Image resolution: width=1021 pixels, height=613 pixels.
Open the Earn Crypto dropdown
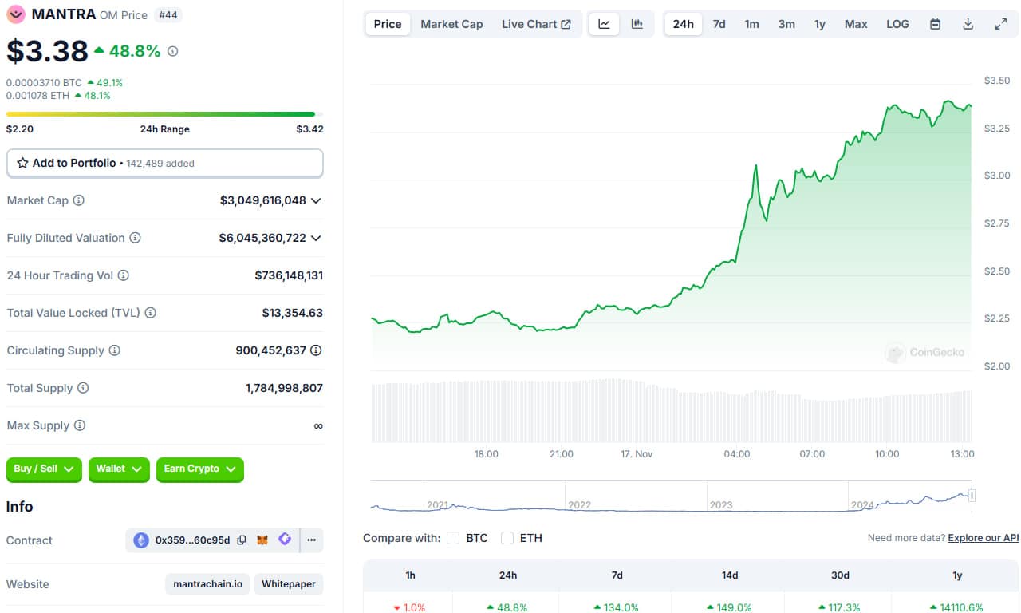pyautogui.click(x=200, y=469)
